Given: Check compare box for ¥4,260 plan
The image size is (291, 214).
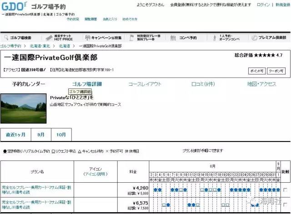Looking at the screenshot, I should 285,190.
